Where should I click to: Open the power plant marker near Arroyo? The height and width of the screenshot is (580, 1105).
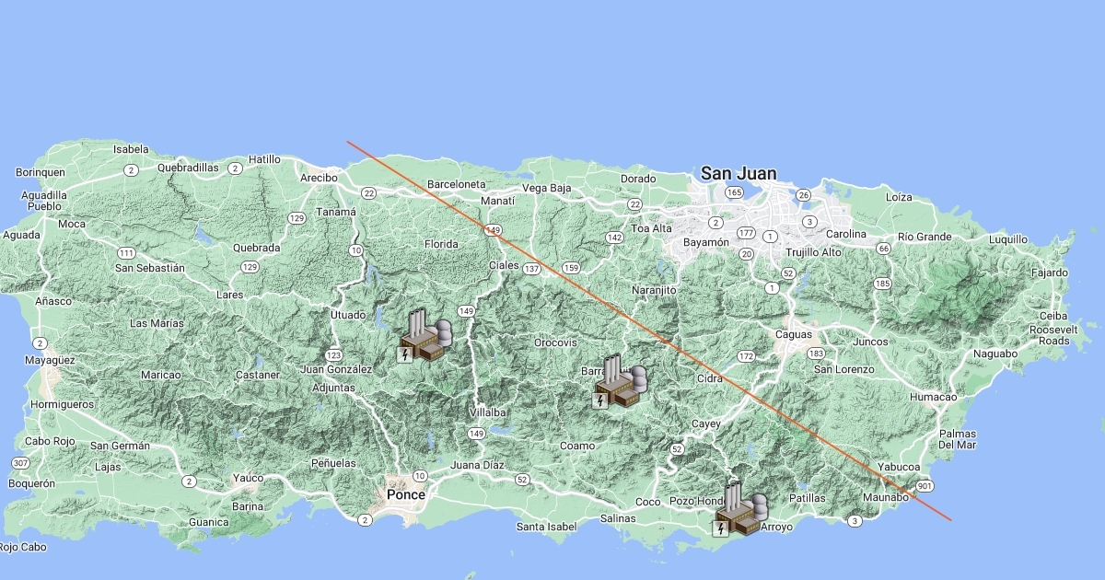tap(740, 509)
